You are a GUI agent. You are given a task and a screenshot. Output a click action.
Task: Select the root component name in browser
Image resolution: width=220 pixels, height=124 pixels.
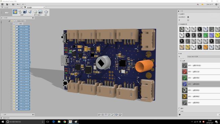point(21,21)
